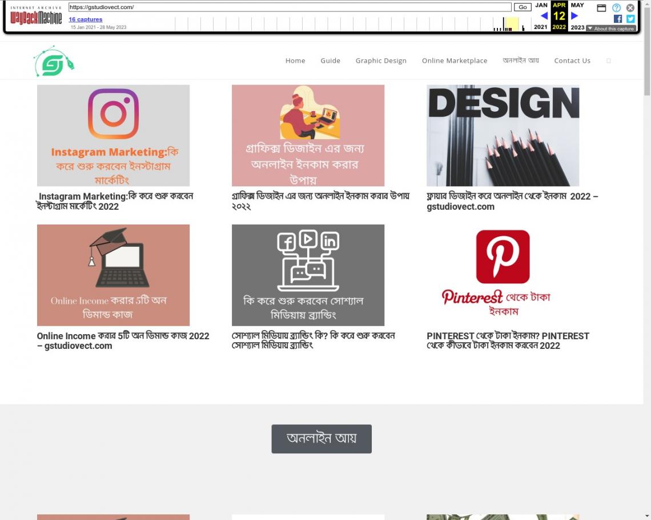Open the search icon in site navigation
Image resolution: width=651 pixels, height=520 pixels.
coord(609,60)
